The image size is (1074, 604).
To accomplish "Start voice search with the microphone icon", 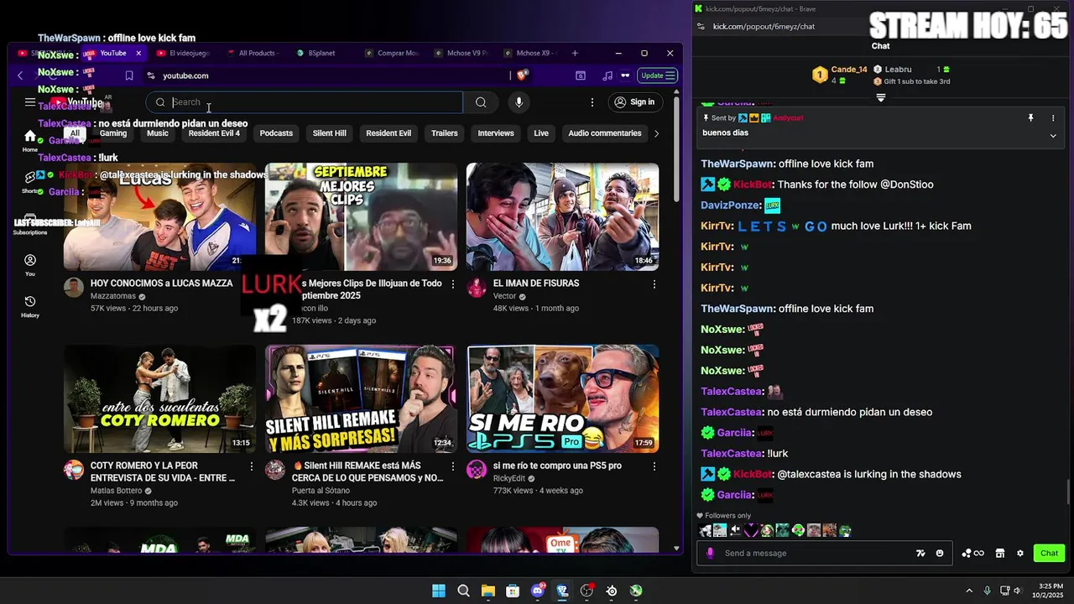I will pos(519,102).
